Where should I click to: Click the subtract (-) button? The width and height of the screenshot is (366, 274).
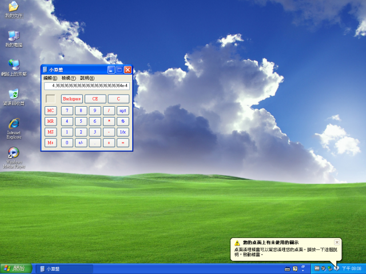109,132
